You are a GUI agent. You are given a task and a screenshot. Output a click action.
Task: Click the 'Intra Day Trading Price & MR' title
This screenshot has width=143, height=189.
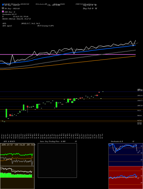[x=53, y=141]
